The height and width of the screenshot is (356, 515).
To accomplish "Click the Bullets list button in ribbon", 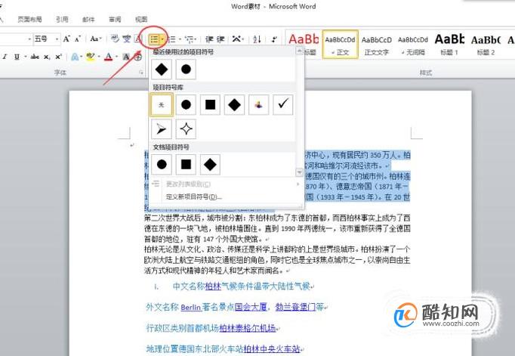I will pos(154,39).
